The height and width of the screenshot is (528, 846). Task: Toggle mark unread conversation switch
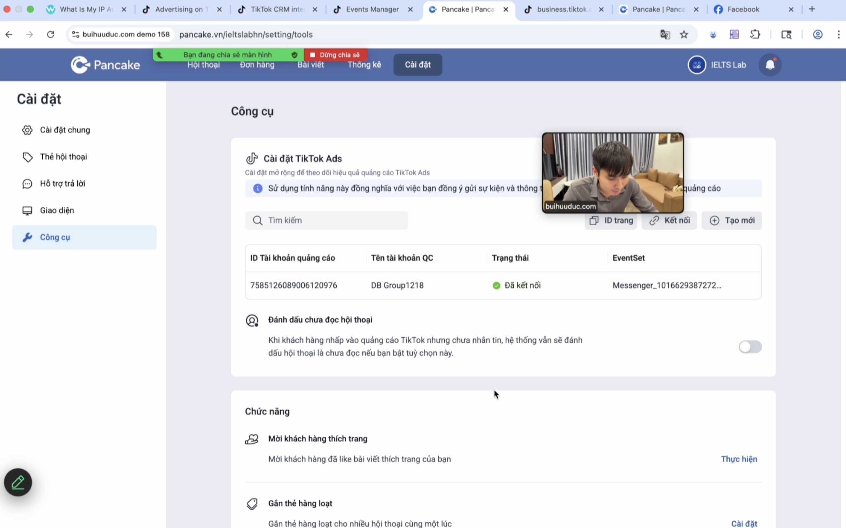coord(750,347)
